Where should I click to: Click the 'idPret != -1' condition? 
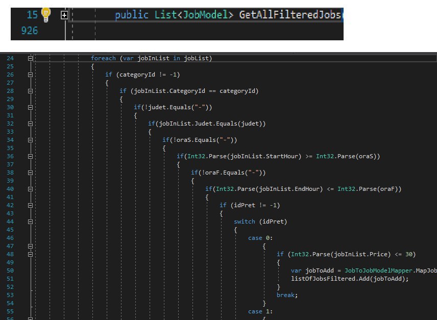(x=255, y=205)
